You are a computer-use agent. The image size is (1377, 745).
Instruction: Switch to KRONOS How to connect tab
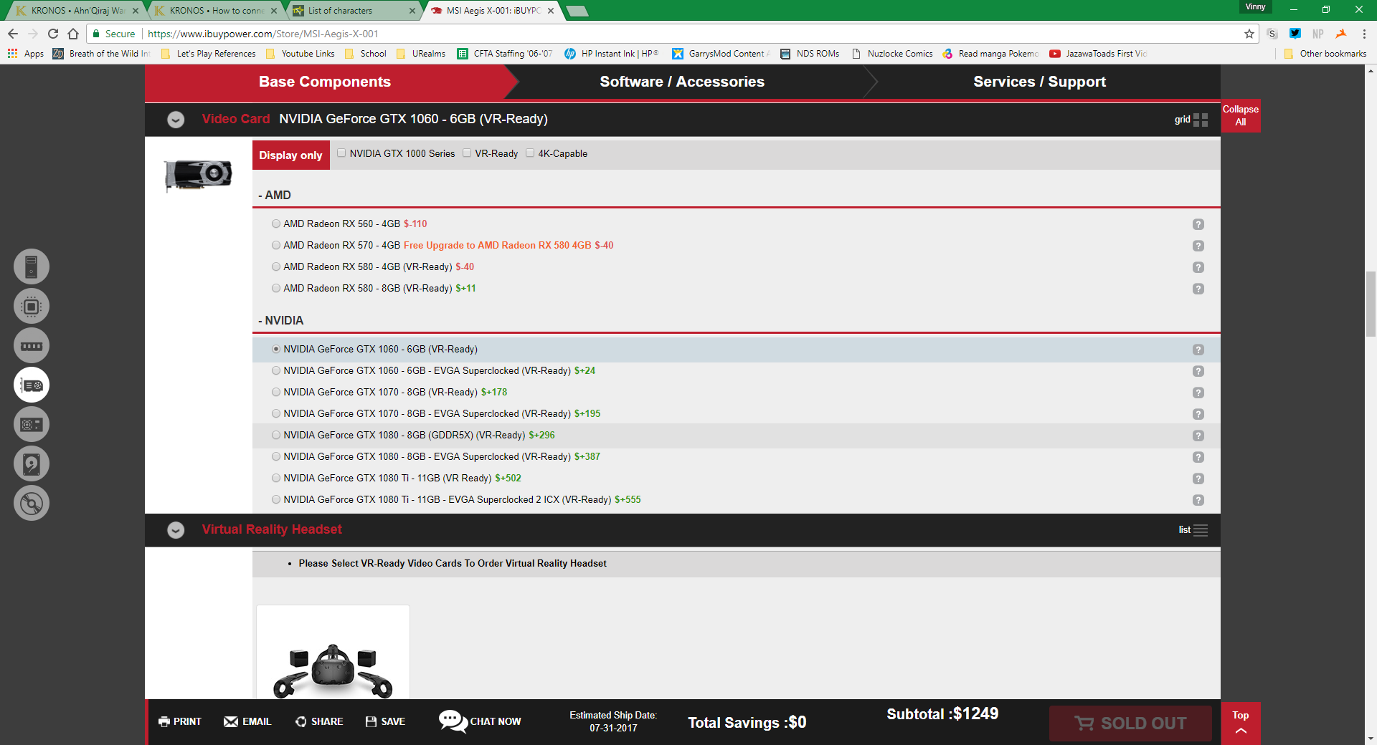tap(217, 11)
